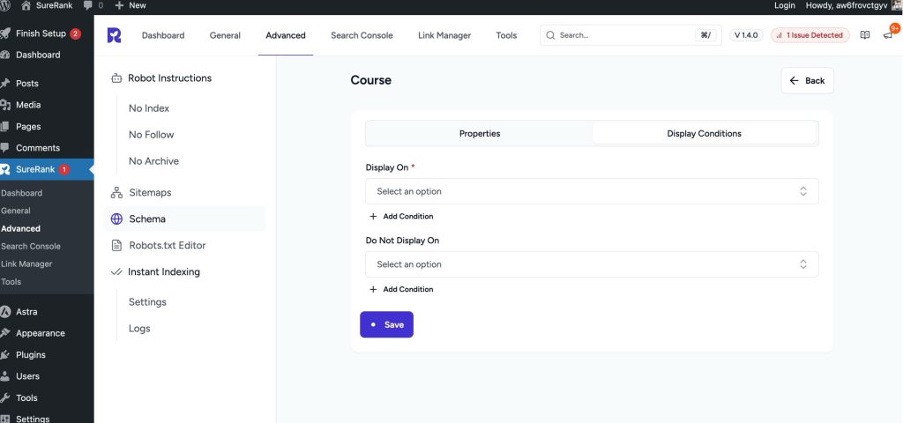Add Condition under Display On
903x423 pixels.
click(x=401, y=216)
